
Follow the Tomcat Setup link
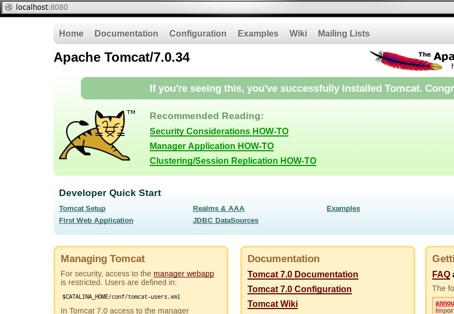point(82,209)
